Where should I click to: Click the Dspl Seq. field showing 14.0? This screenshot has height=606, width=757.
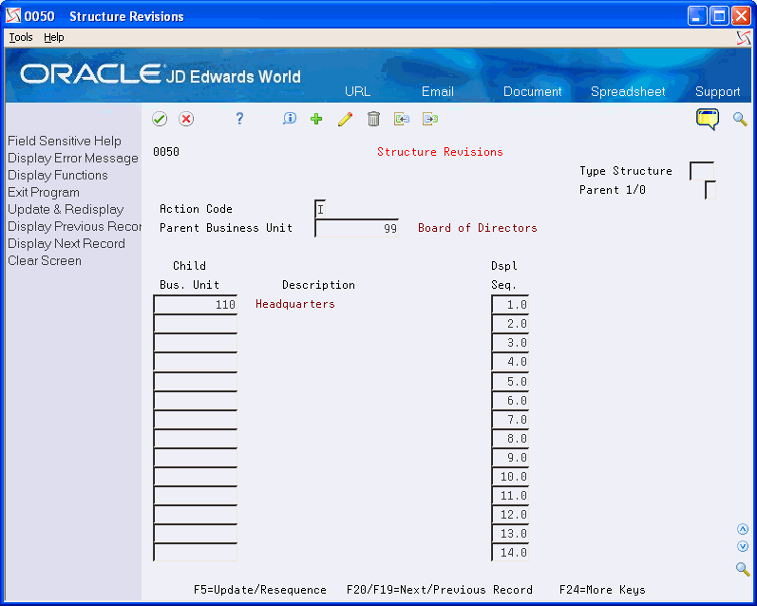coord(510,553)
